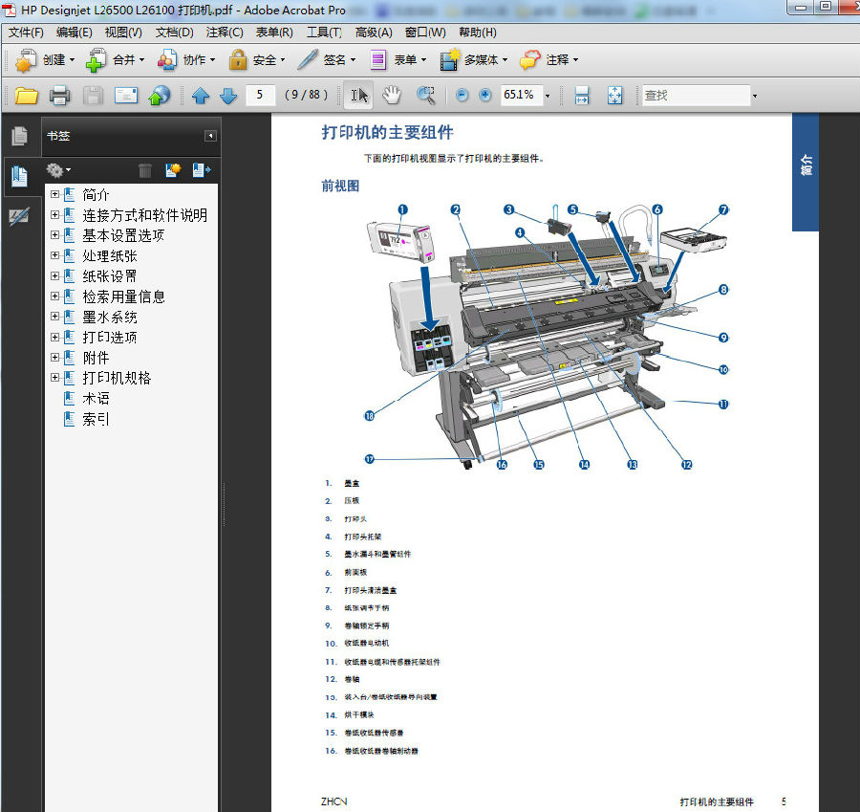Delete selected bookmark with trash icon

[x=145, y=170]
